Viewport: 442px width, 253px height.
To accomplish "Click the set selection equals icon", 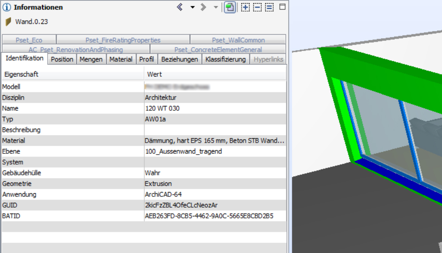I will (x=269, y=7).
